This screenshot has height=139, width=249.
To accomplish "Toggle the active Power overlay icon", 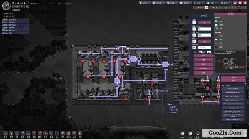I will pyautogui.click(x=206, y=7).
